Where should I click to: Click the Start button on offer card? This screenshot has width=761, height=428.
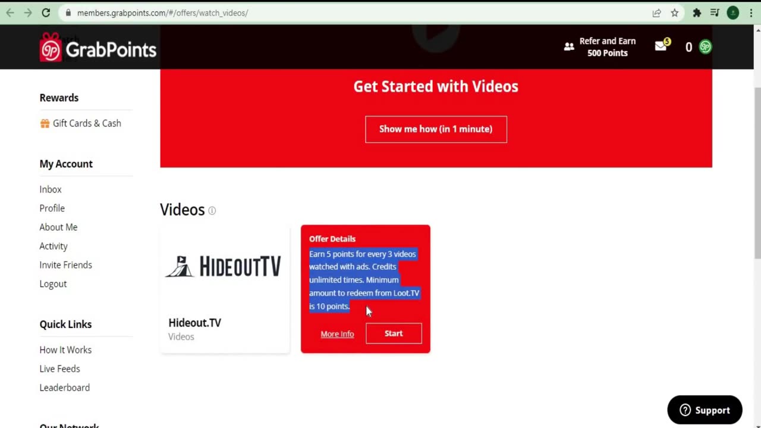click(x=394, y=333)
